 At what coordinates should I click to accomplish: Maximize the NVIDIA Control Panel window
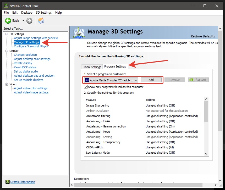pos(205,6)
